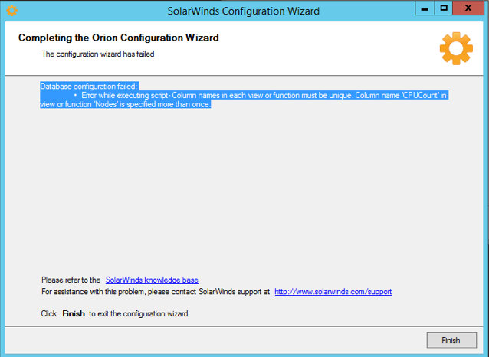489x357 pixels.
Task: Click 'view or function 'Nodes' is specified' line
Action: 126,104
